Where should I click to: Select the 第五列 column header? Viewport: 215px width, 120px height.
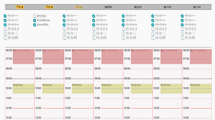coord(138,7)
